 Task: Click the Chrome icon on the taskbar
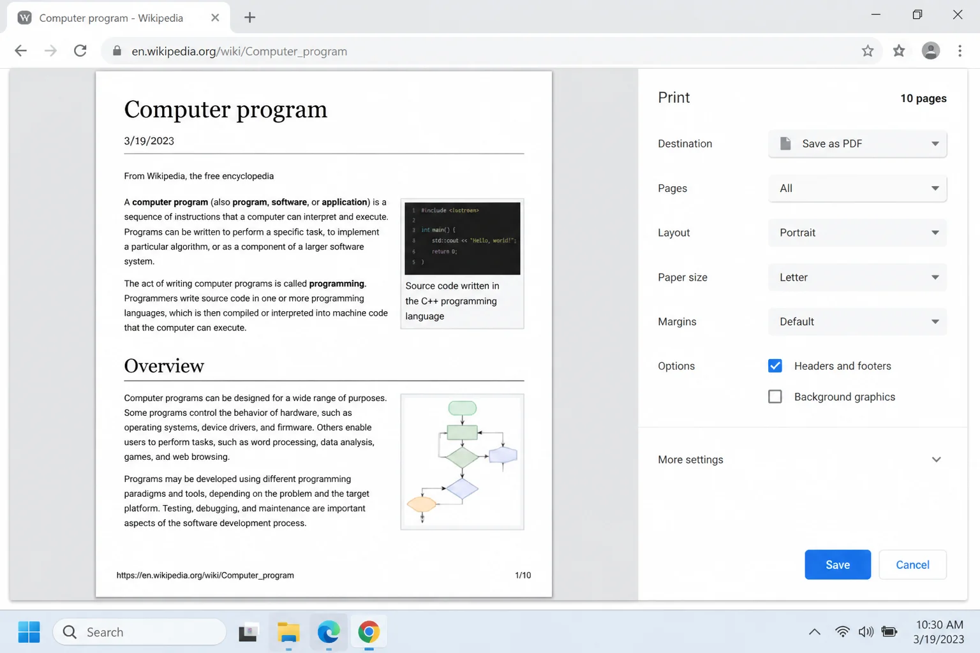coord(369,632)
